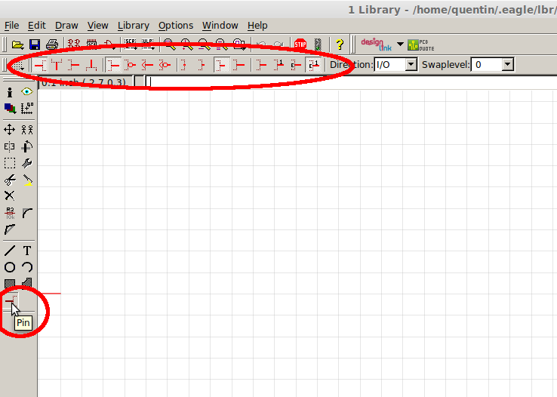
Task: Select the Circle drawing tool
Action: tap(10, 267)
